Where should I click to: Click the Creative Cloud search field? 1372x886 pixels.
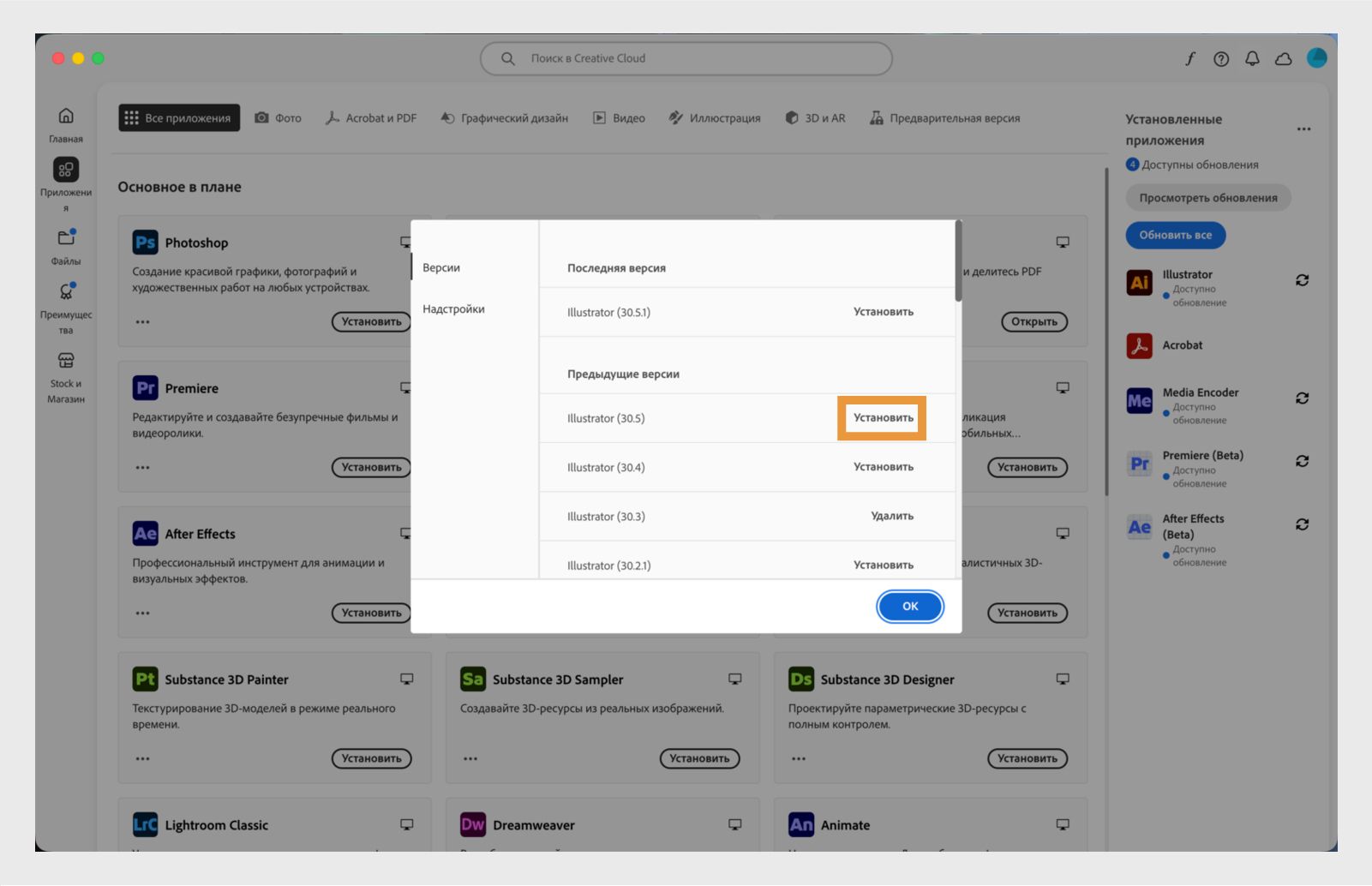click(x=686, y=58)
